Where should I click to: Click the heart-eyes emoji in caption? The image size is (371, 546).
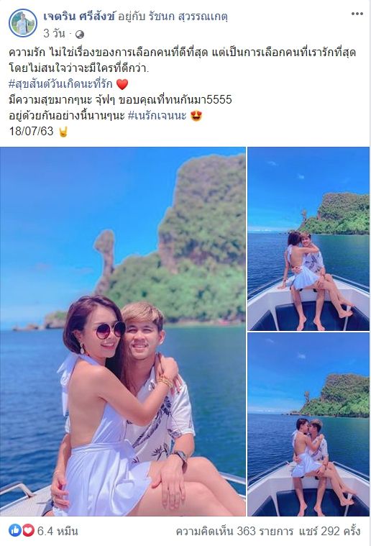[196, 116]
